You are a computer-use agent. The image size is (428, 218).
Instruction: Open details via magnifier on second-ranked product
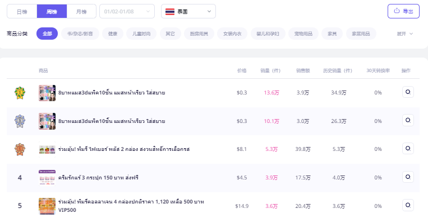408,120
